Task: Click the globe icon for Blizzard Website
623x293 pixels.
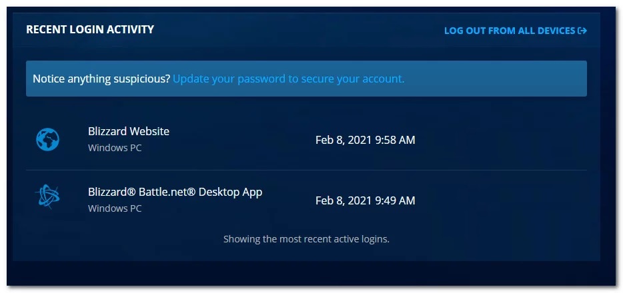Action: coord(47,140)
